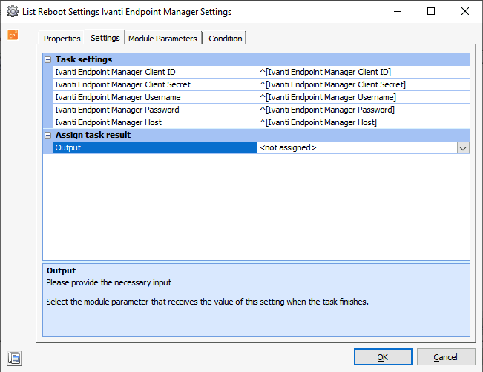This screenshot has height=372, width=483.
Task: Close the dialog with X button
Action: coord(465,11)
